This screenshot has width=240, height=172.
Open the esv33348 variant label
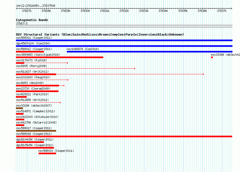[225, 55]
